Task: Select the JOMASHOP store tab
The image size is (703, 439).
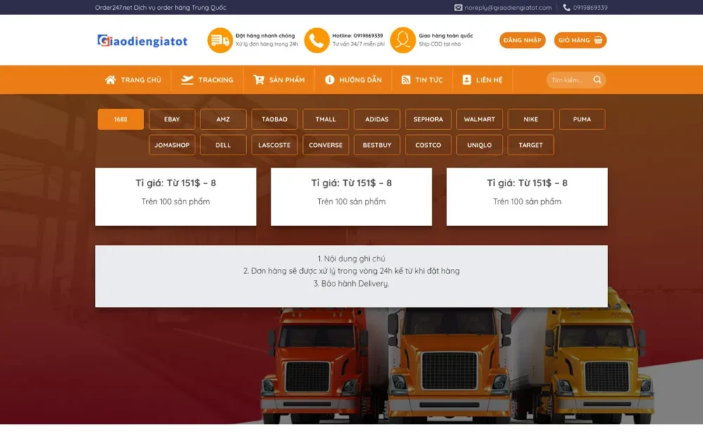Action: 172,145
